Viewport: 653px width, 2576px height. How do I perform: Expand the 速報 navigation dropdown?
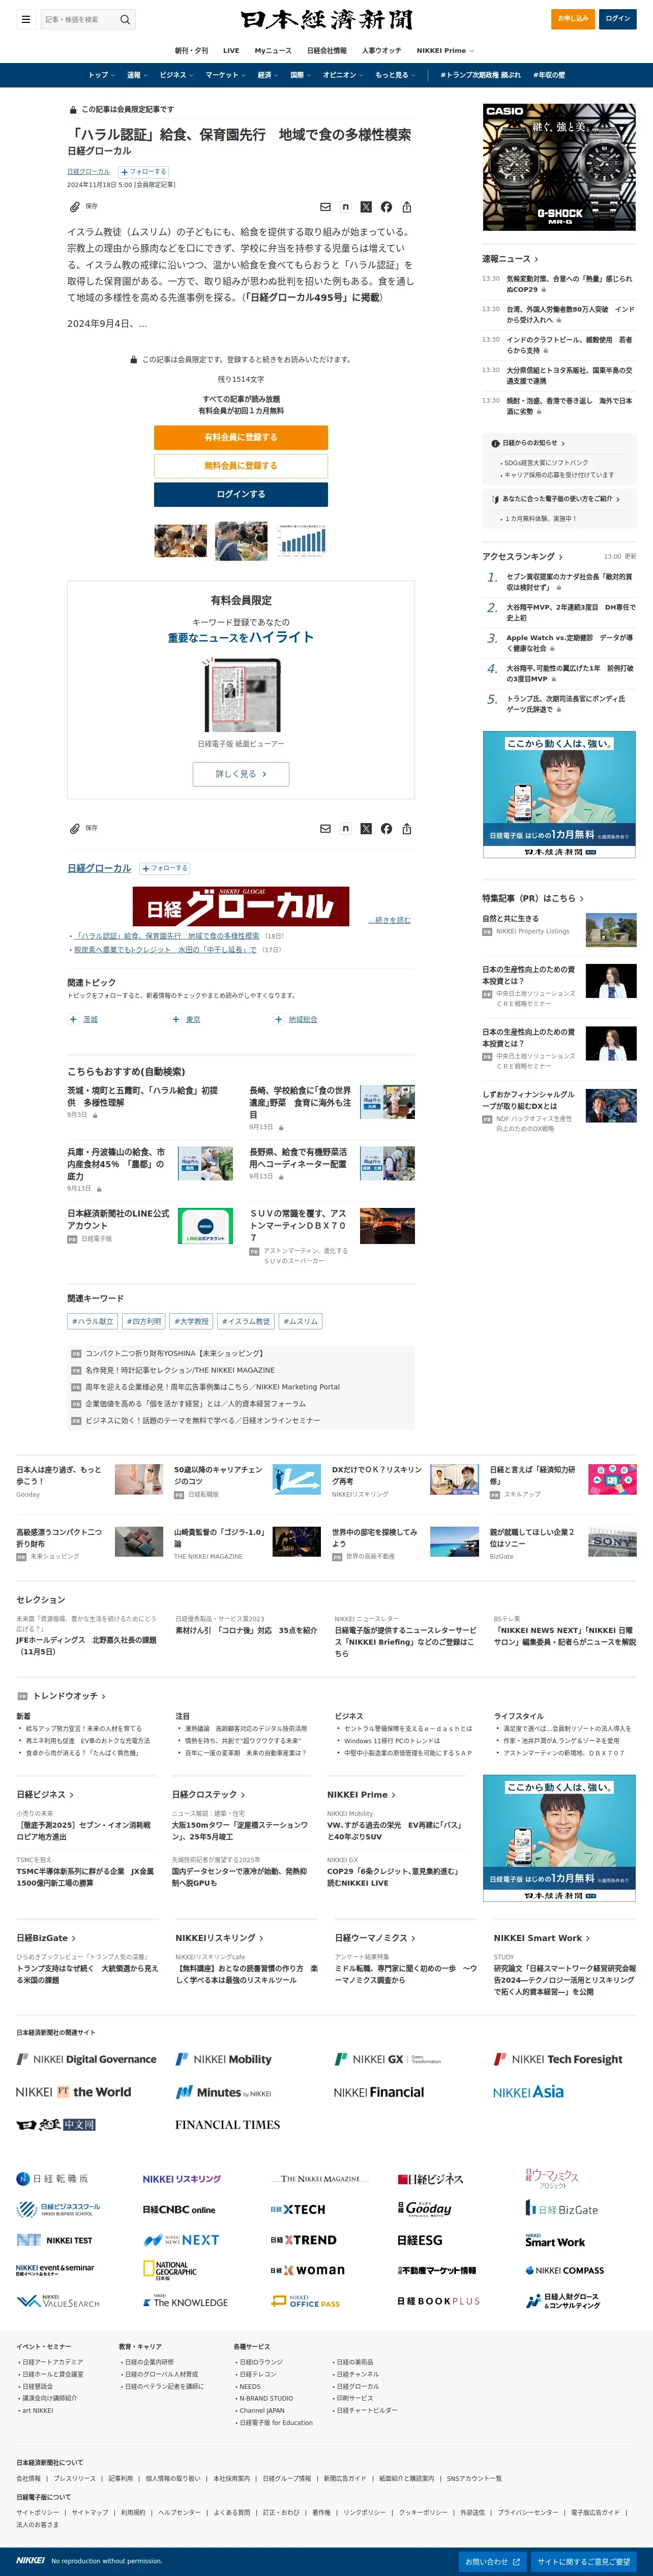137,75
